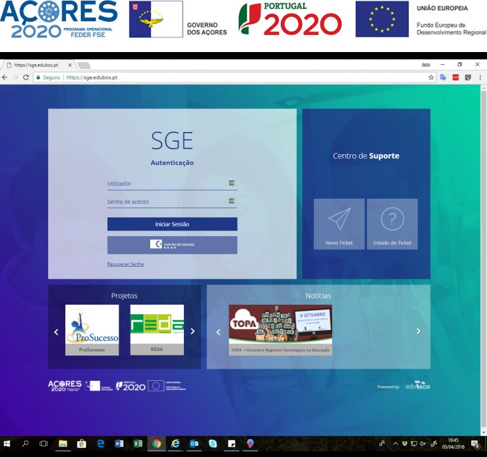Click the Google Translate extension icon

pyautogui.click(x=443, y=77)
